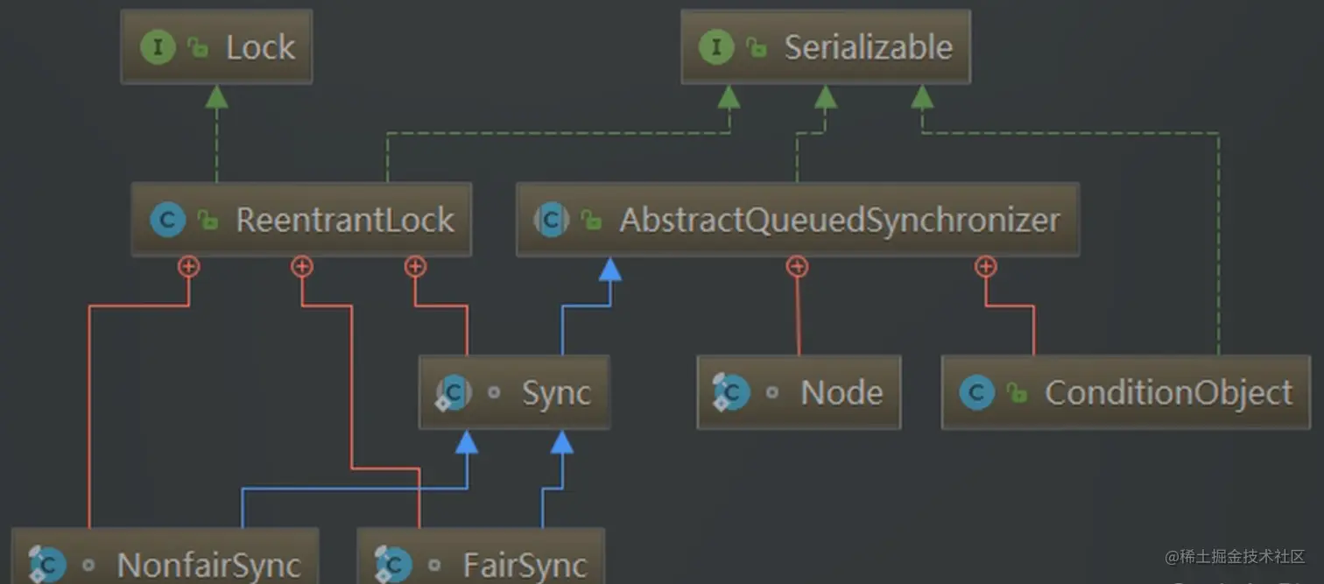Screen dimensions: 1324x584
Task: Click the package-private dot icon beside Sync
Action: pyautogui.click(x=494, y=393)
